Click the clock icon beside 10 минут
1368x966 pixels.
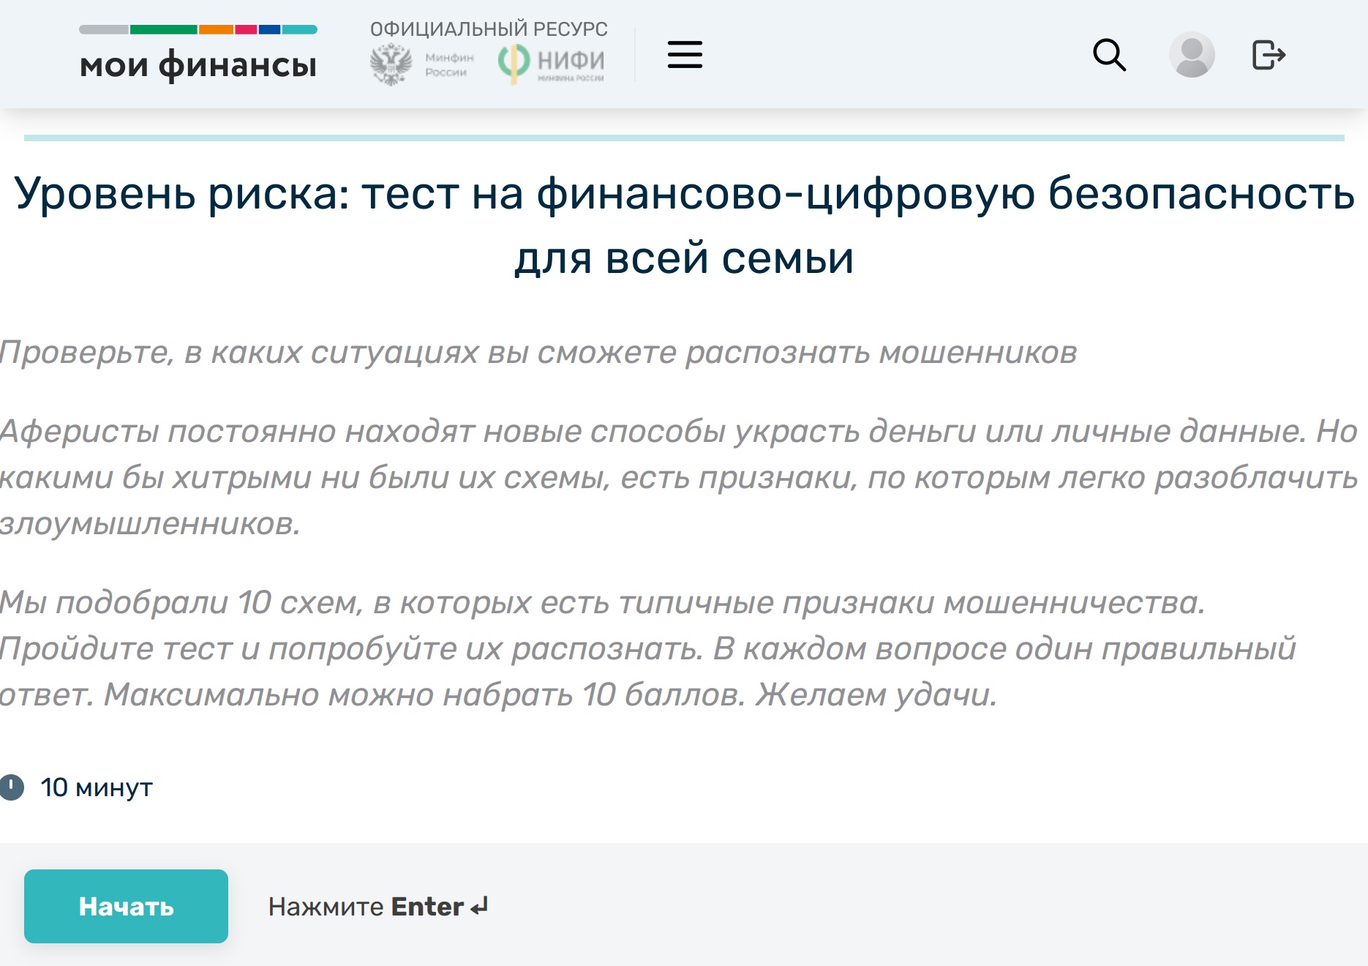12,787
